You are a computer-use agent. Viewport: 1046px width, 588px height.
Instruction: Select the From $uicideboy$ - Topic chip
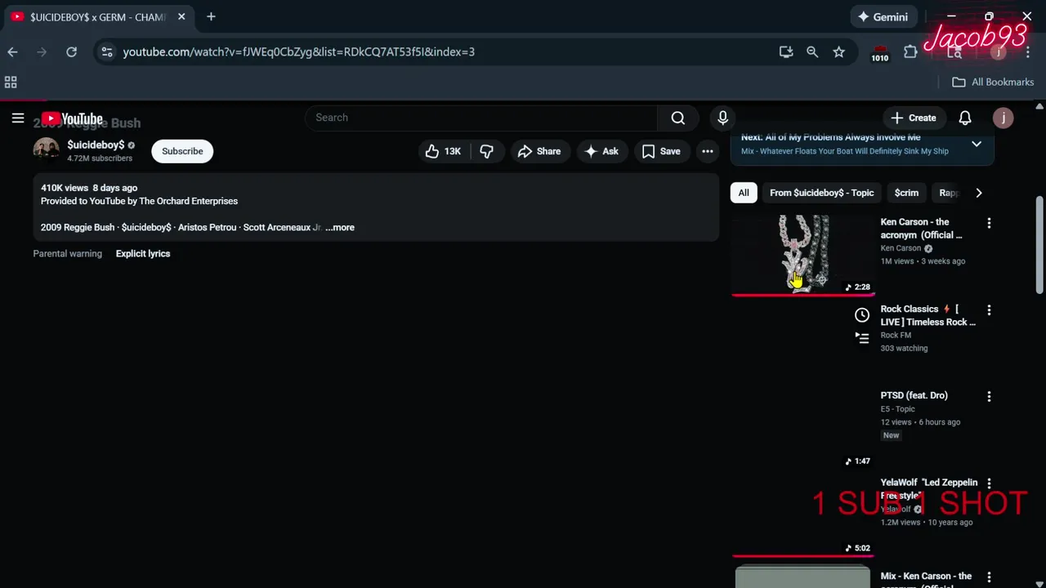[821, 193]
